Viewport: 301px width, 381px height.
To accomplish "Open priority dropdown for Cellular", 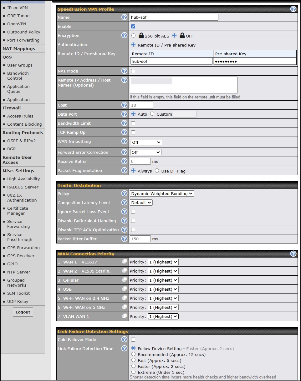I will (163, 280).
